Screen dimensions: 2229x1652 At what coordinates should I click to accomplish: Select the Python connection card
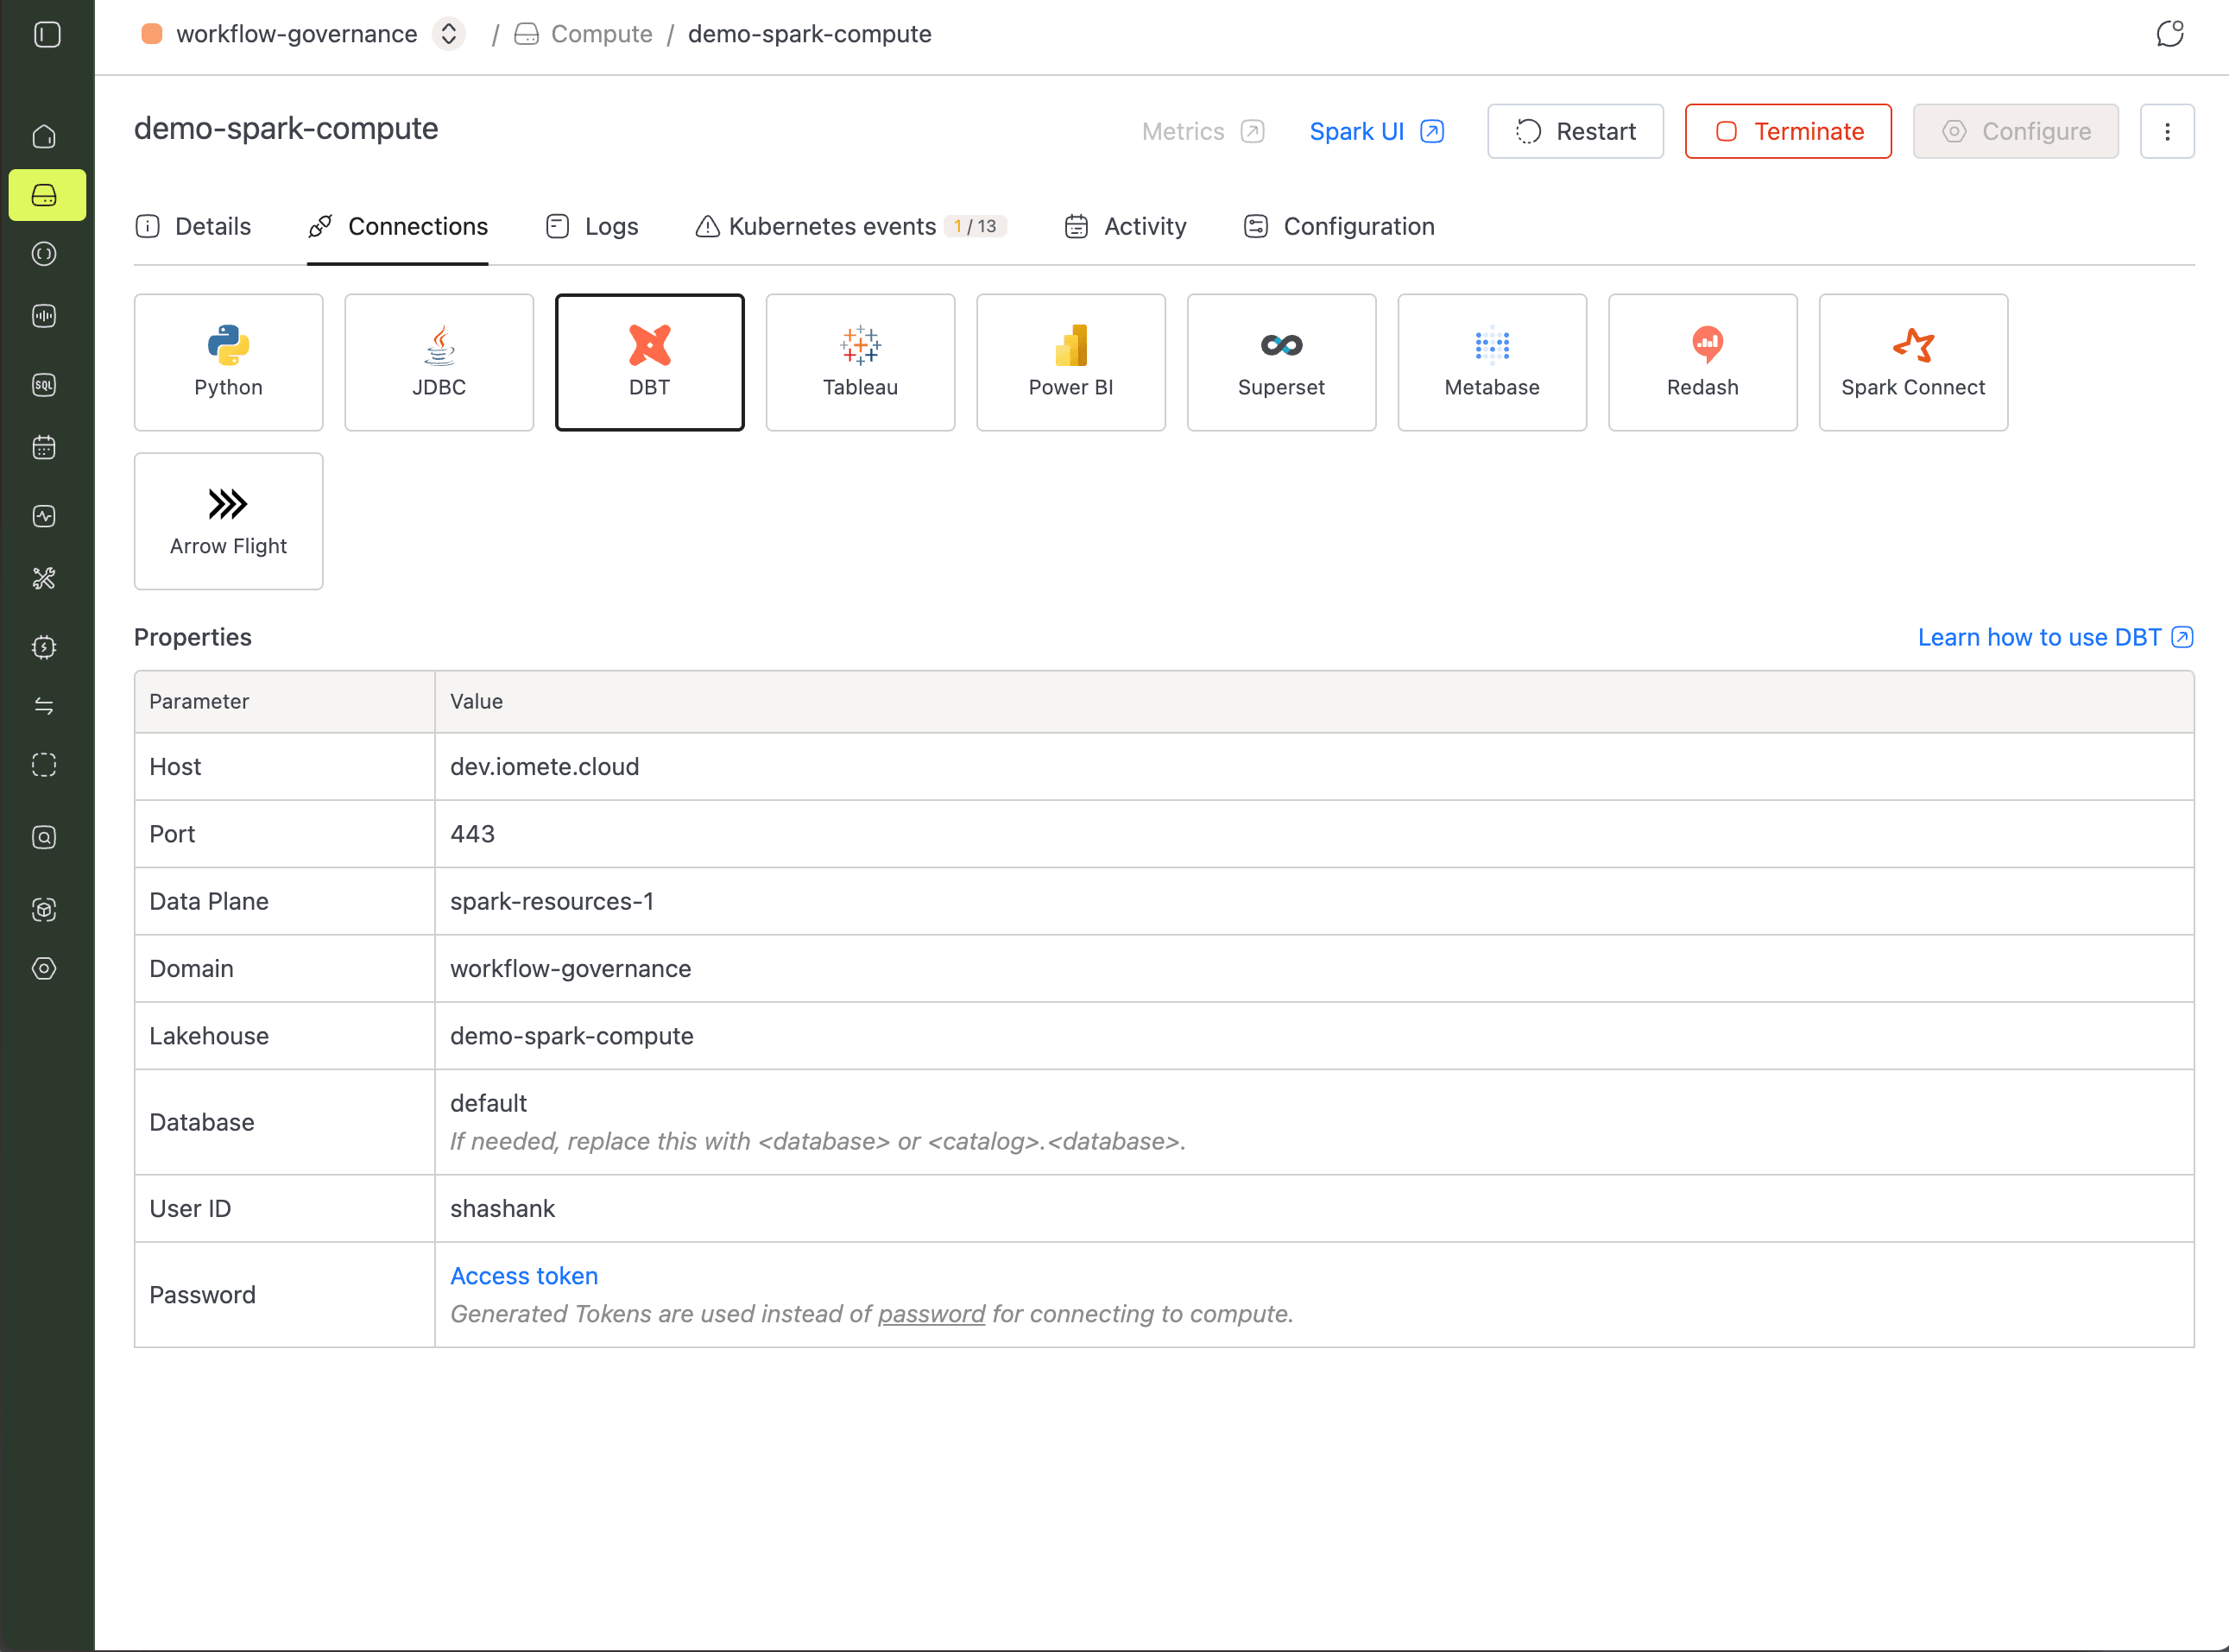coord(228,362)
